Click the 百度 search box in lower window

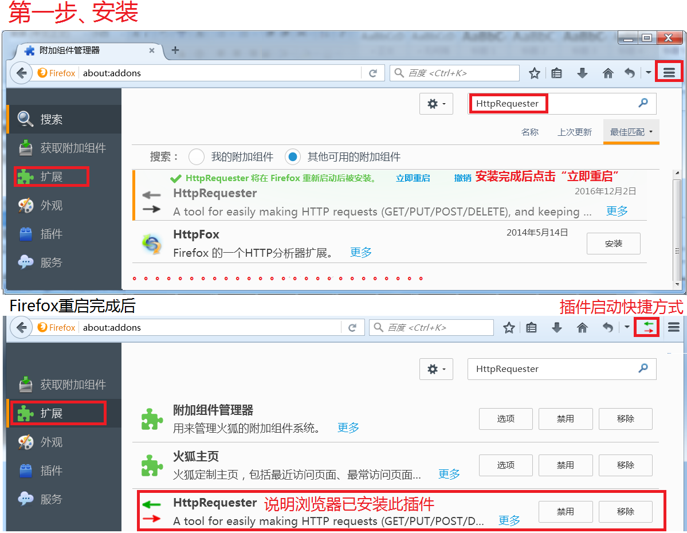click(431, 327)
